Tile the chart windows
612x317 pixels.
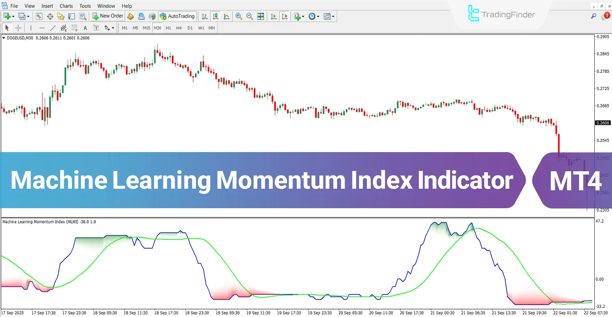click(x=261, y=16)
